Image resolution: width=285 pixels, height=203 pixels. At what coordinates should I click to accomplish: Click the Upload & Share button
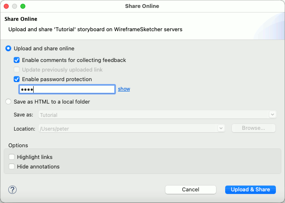point(250,190)
